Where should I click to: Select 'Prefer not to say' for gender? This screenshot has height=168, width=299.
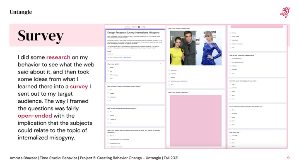[x=113, y=75]
